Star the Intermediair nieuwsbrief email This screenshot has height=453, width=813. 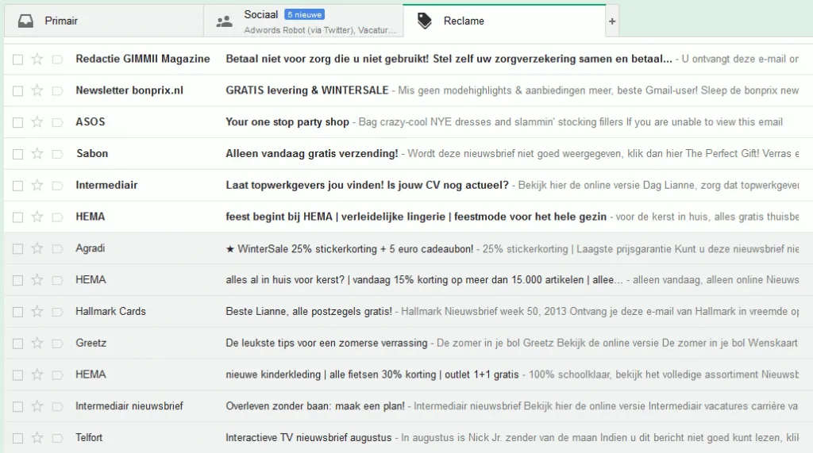pyautogui.click(x=37, y=406)
